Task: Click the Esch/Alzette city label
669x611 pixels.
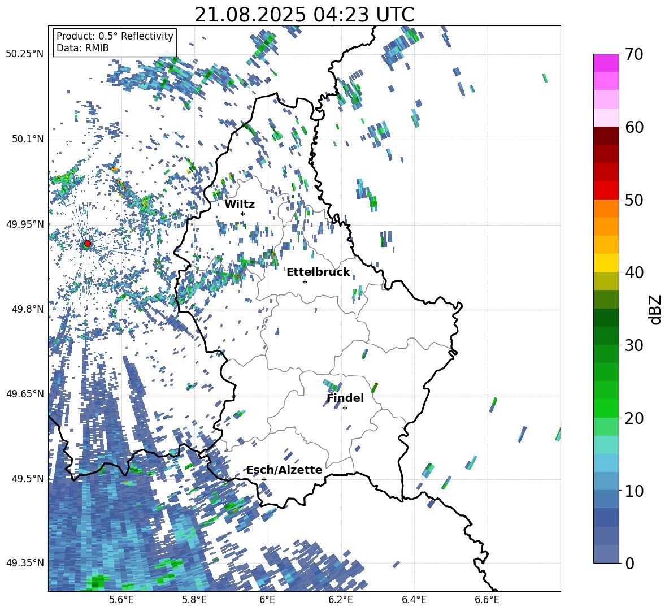Action: click(x=284, y=470)
